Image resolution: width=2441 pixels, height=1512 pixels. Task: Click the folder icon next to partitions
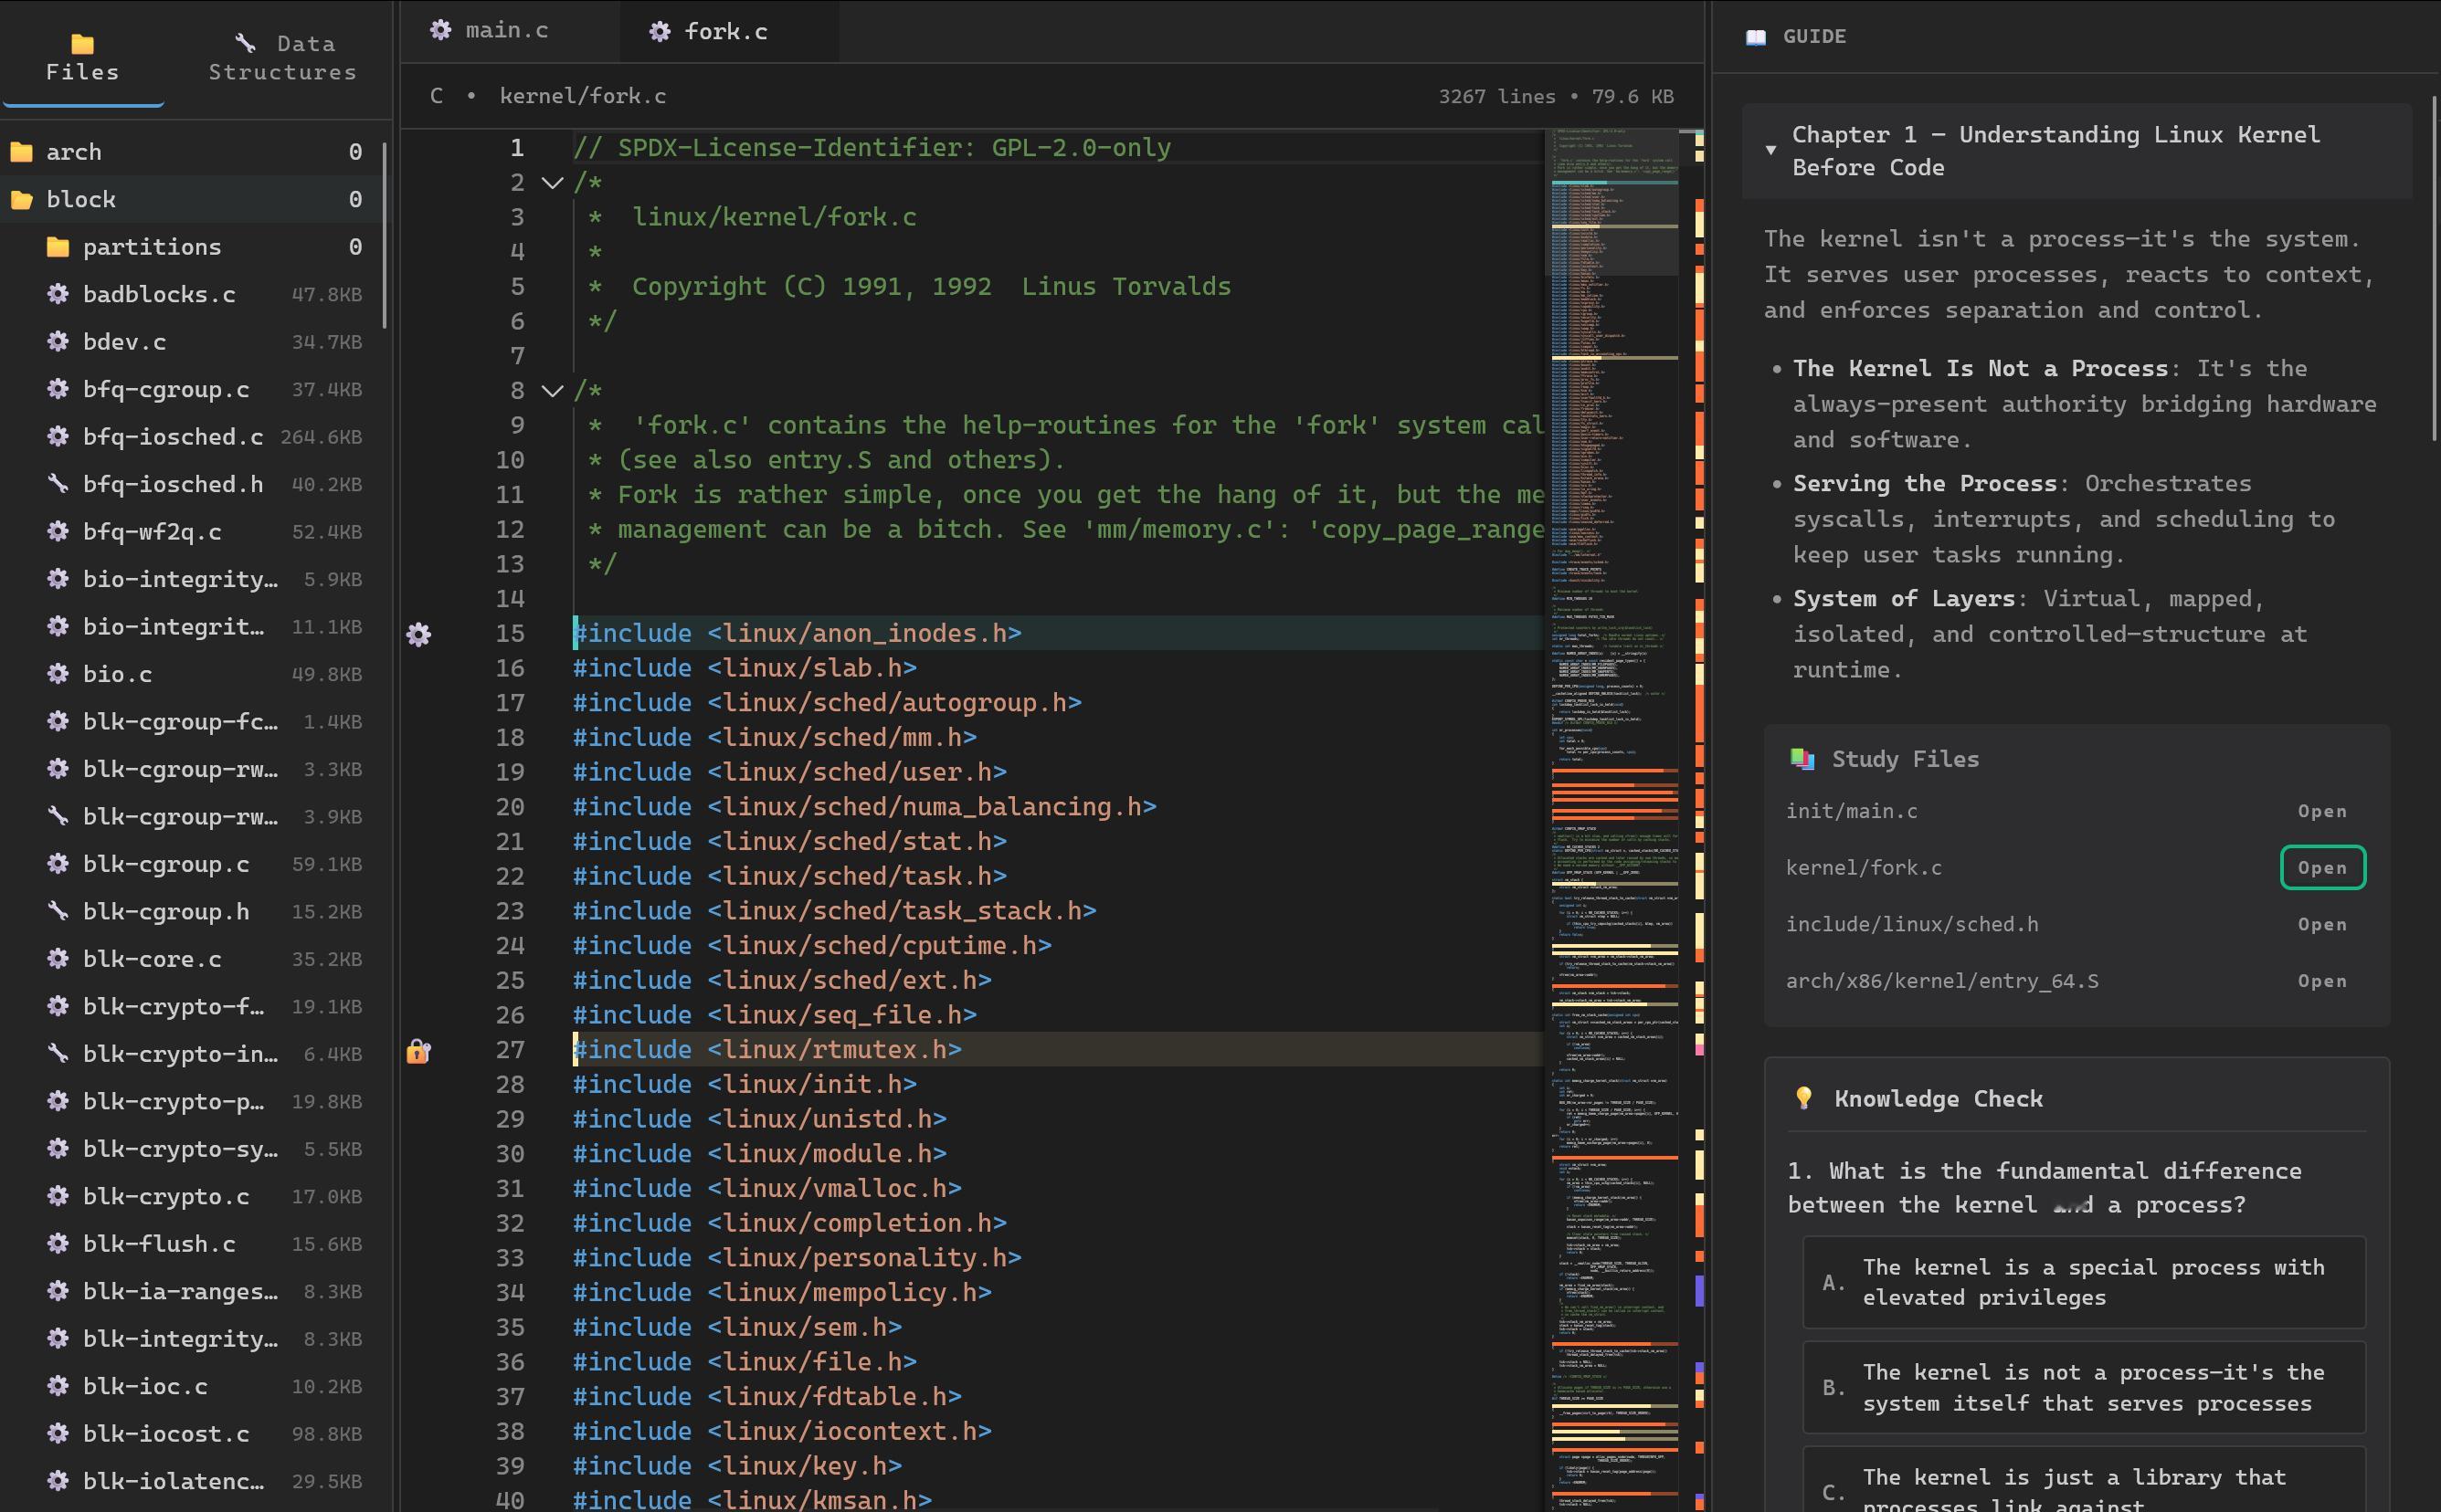pyautogui.click(x=58, y=246)
